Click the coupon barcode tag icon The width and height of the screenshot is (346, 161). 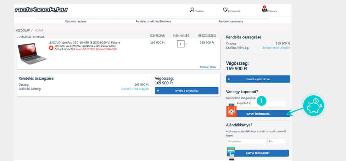coord(231,110)
